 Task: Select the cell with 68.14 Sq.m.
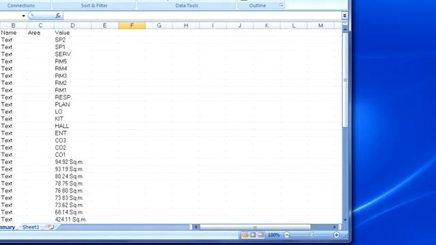pyautogui.click(x=73, y=212)
